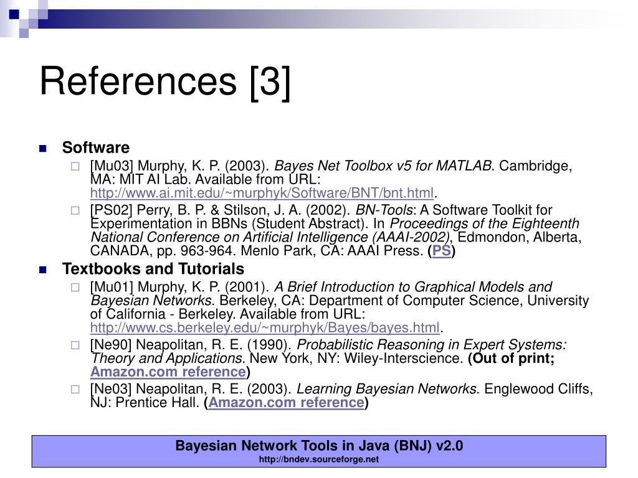Click the title Bayes Net Toolbox v5 for MATLAB

(x=383, y=166)
